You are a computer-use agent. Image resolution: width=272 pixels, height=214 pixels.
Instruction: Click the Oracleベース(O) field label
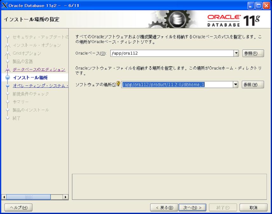[x=91, y=53]
